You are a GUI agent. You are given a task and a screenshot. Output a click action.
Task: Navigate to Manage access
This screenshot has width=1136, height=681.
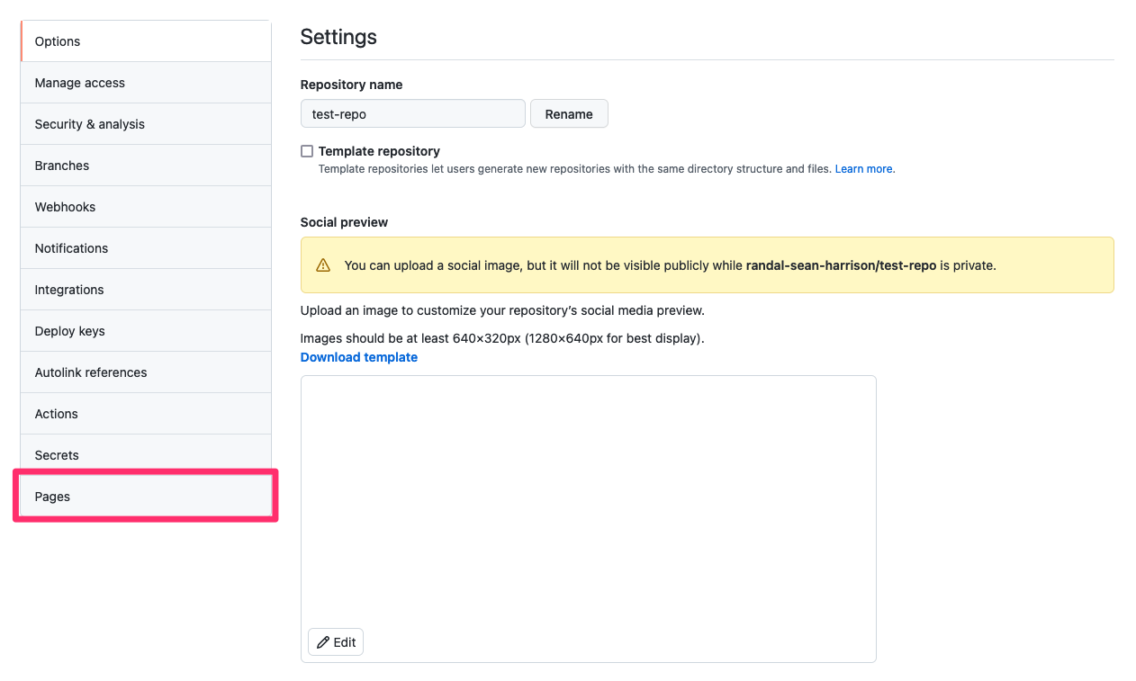(144, 82)
